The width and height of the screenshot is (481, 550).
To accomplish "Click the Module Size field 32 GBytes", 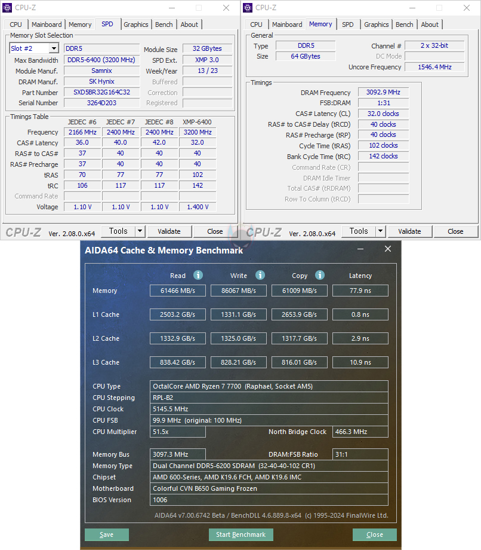I will click(207, 48).
